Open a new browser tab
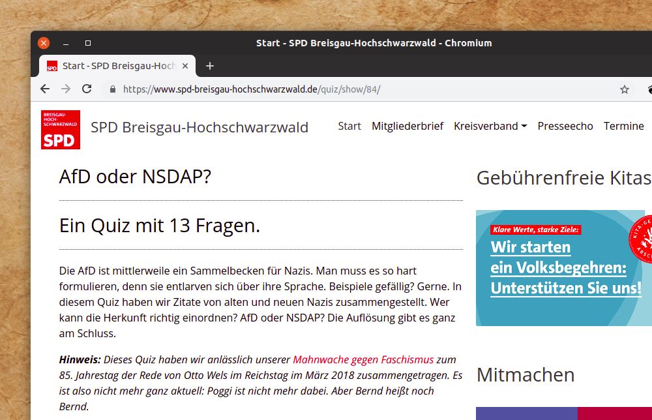 (x=210, y=66)
